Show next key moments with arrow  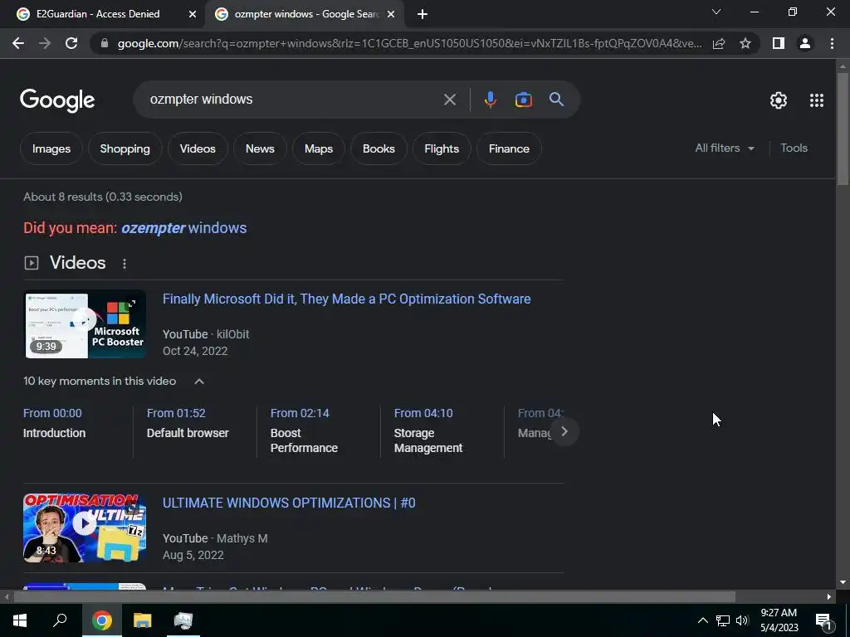coord(564,431)
